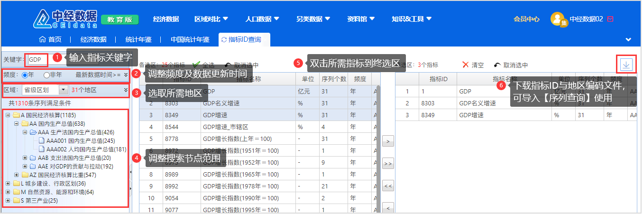Image resolution: width=643 pixels, height=214 pixels.
Task: Click the 会员中心 link
Action: click(526, 19)
